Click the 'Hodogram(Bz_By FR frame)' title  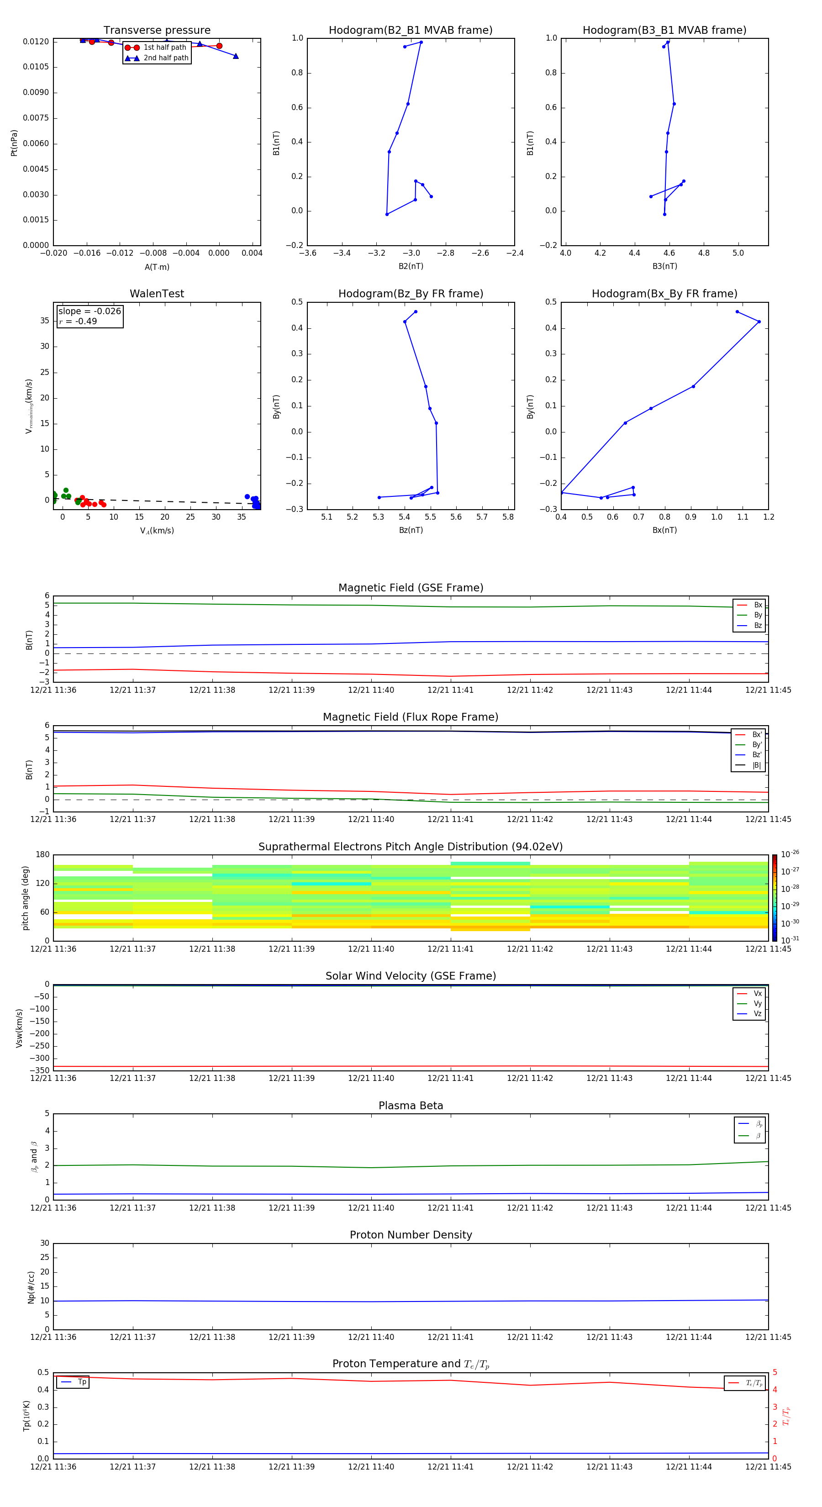(411, 294)
